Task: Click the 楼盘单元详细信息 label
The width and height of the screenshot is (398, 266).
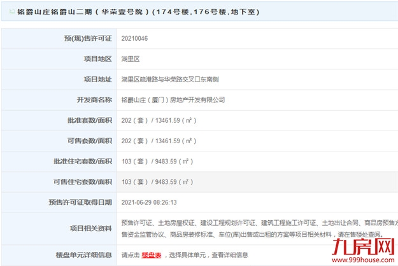Action: click(84, 255)
